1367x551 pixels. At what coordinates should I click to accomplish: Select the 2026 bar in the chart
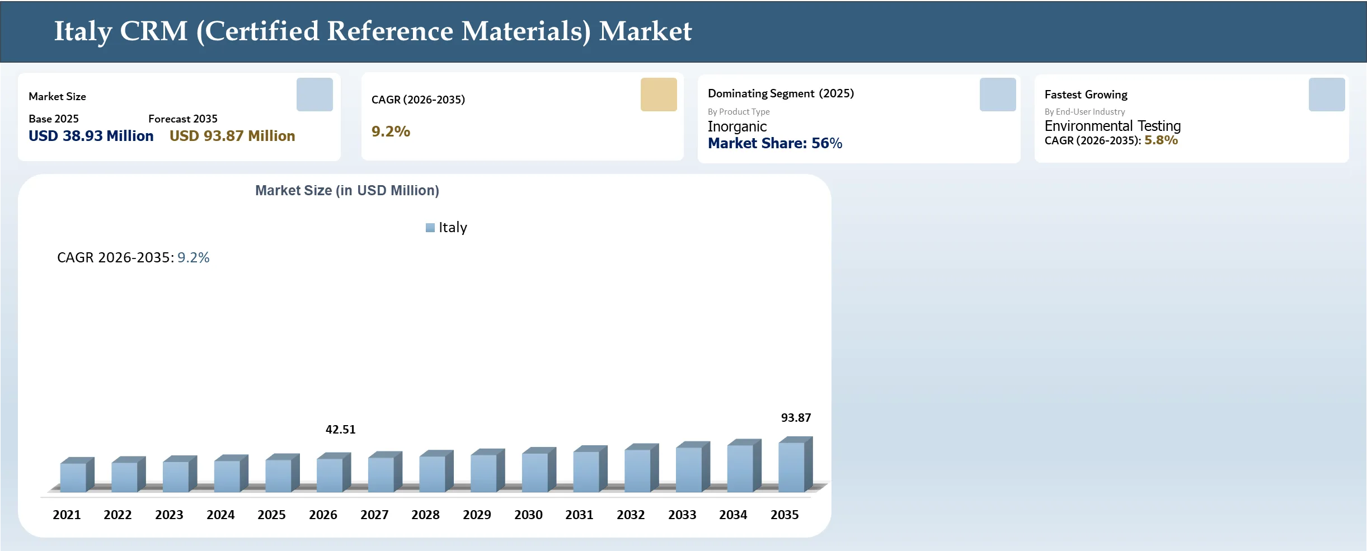click(x=333, y=473)
